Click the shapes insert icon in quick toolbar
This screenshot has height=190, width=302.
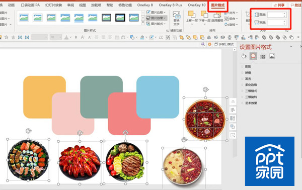tap(132, 37)
